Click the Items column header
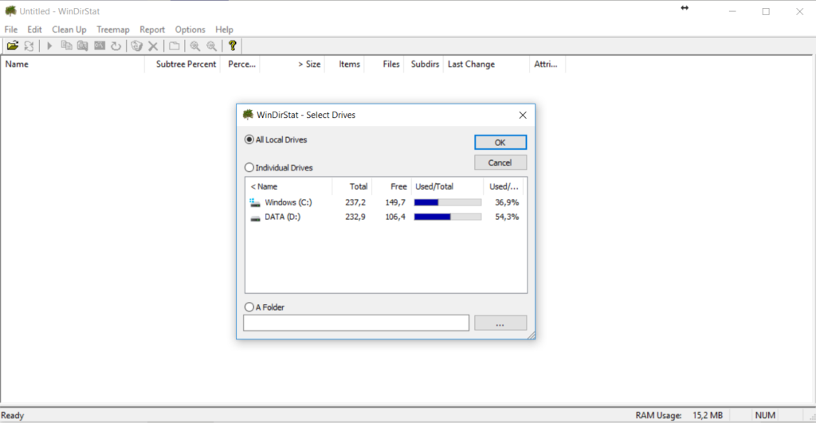This screenshot has height=423, width=816. point(344,64)
